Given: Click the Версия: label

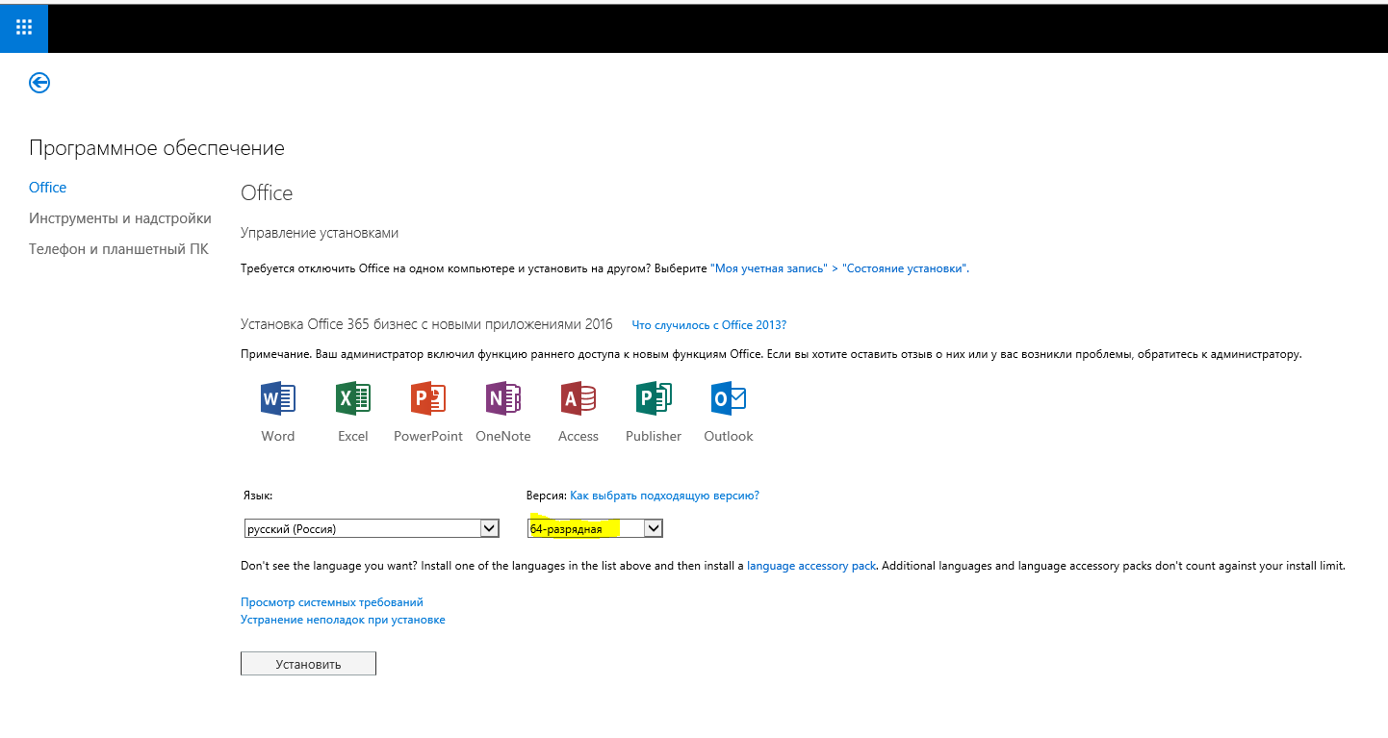Looking at the screenshot, I should click(x=547, y=496).
